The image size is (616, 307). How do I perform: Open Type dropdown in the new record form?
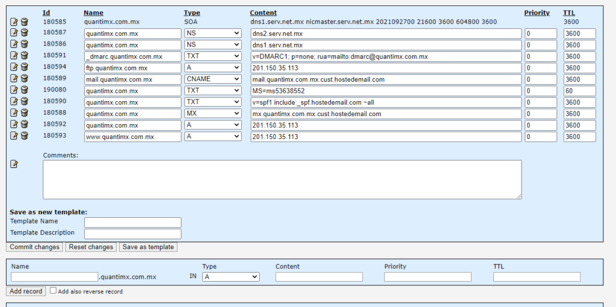[230, 277]
